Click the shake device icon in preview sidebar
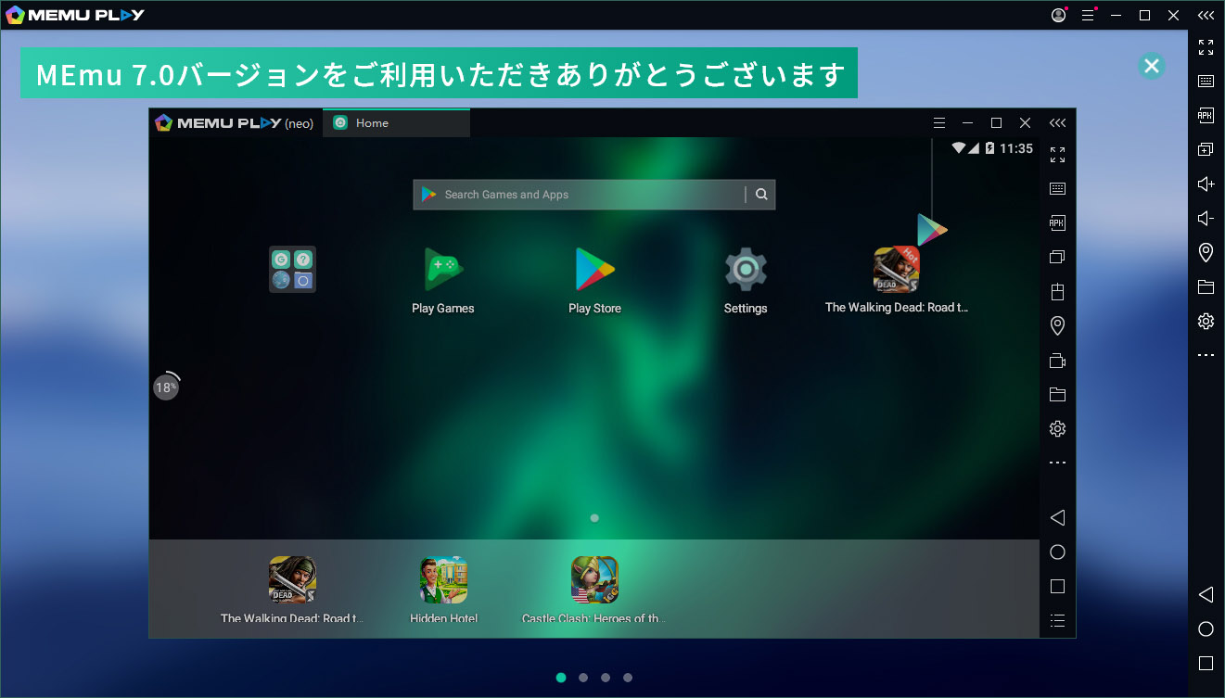Viewport: 1225px width, 698px height. [1057, 291]
